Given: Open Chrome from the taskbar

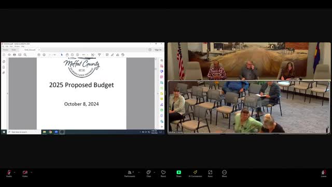Looking at the screenshot, I should [50, 132].
